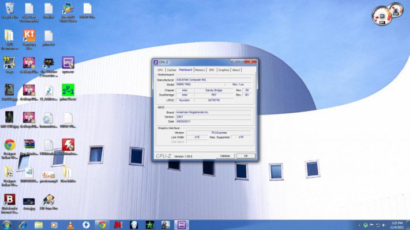Screen dimensions: 410x230
Task: Click OK in the CPU-Z window
Action: [246, 156]
